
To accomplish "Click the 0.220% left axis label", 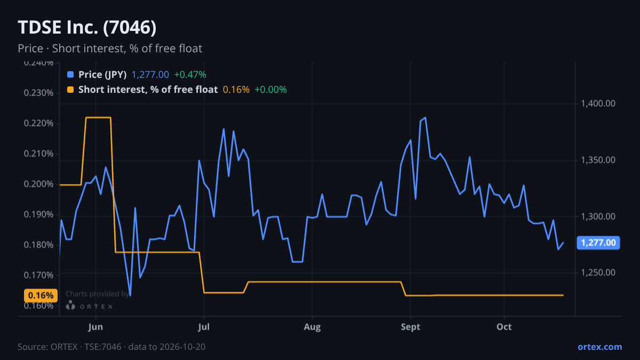I will tap(39, 123).
